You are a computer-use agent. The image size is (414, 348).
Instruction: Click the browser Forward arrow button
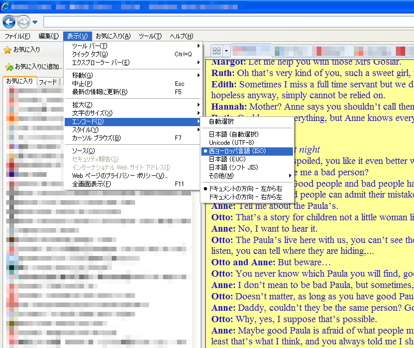coord(23,22)
